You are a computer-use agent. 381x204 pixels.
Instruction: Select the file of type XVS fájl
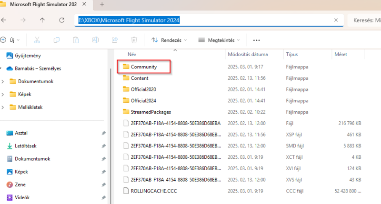[x=242, y=180]
